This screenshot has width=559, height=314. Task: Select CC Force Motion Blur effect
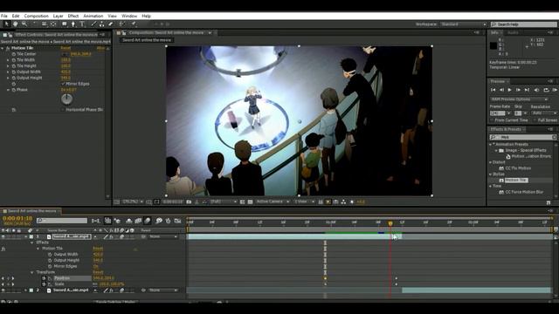[524, 192]
